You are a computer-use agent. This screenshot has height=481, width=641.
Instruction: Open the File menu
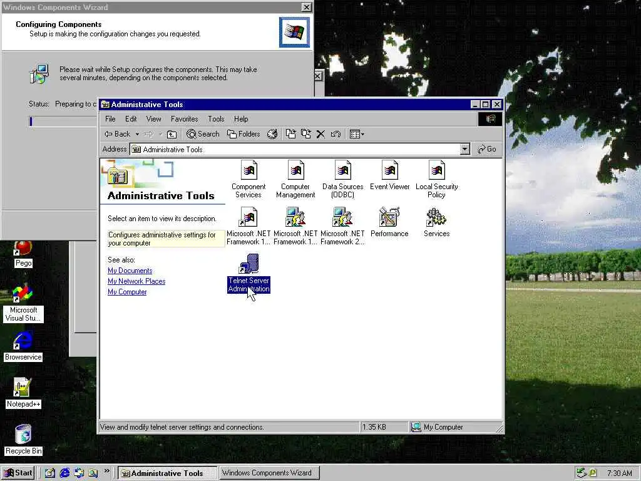pos(110,119)
